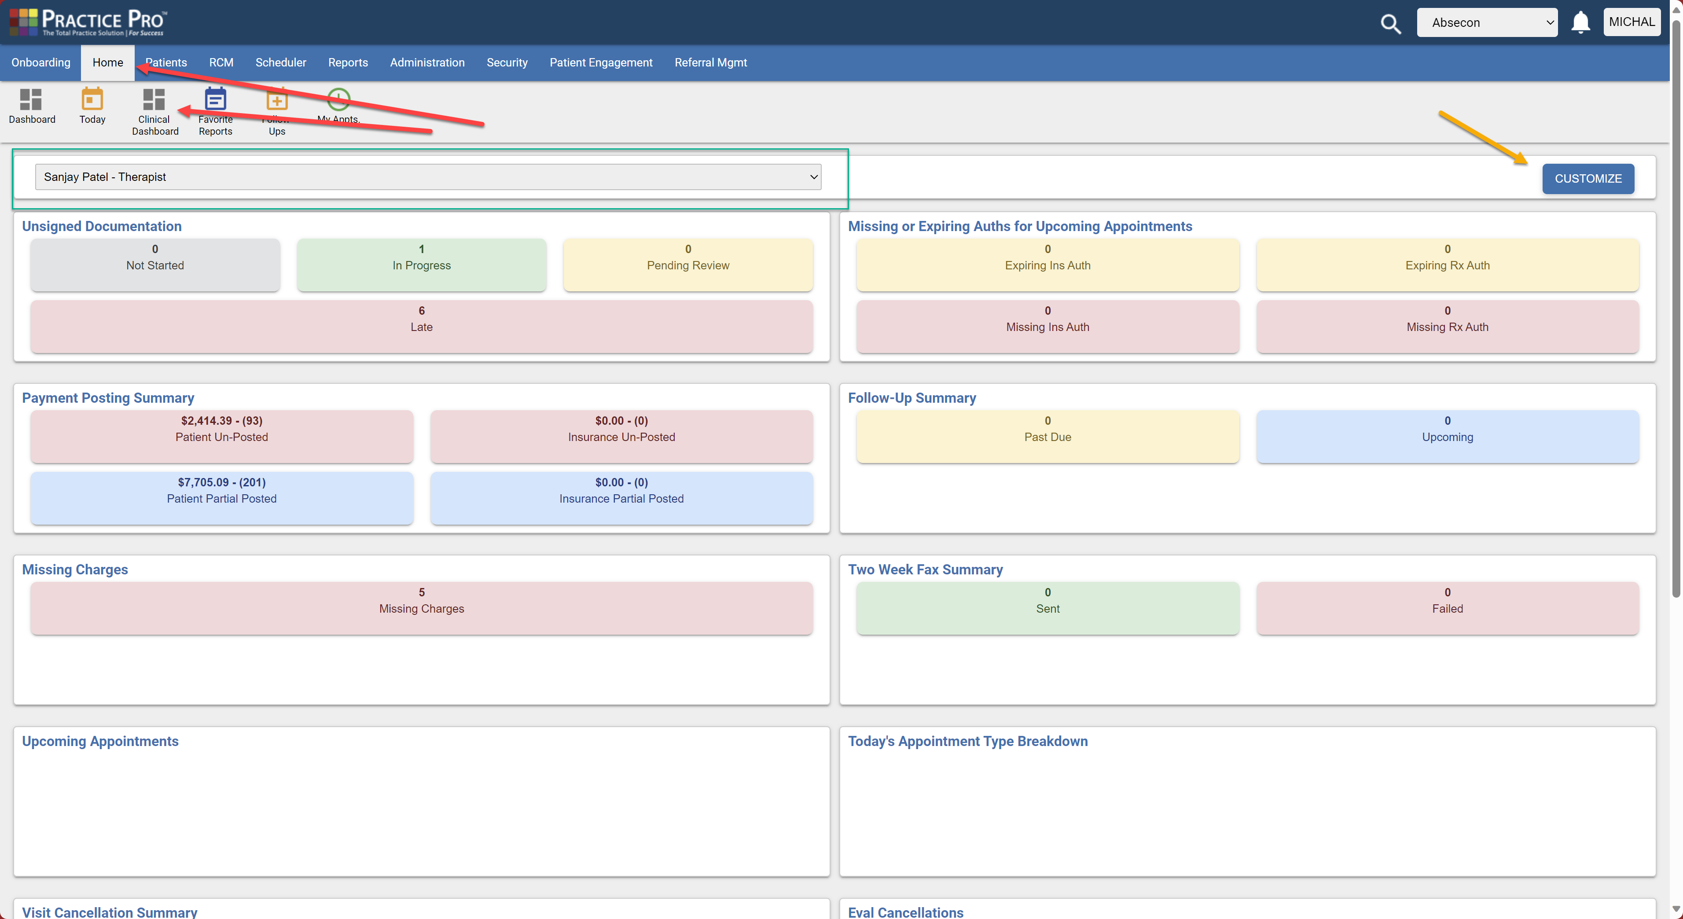Open the 5 Missing Charges card
The height and width of the screenshot is (919, 1683).
click(x=421, y=607)
